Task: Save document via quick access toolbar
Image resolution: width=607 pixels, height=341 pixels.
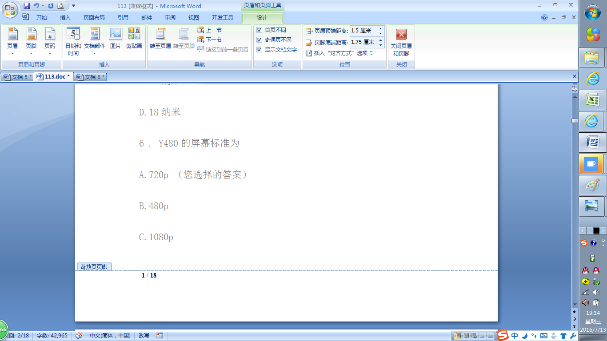Action: (27, 6)
